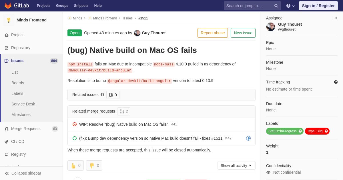Open the help question mark menu
The height and width of the screenshot is (180, 343).
(290, 6)
